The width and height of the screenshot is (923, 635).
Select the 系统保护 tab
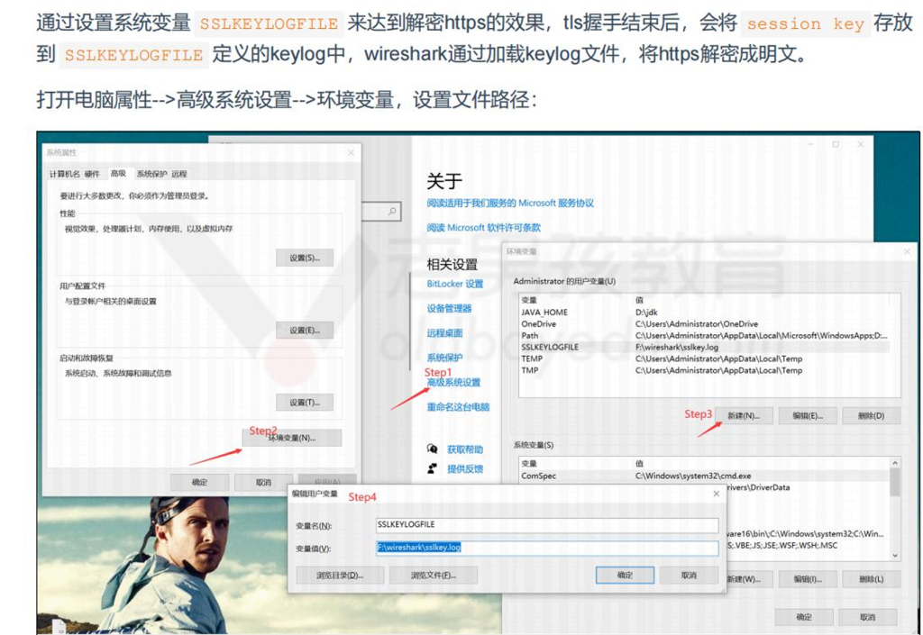tap(151, 174)
